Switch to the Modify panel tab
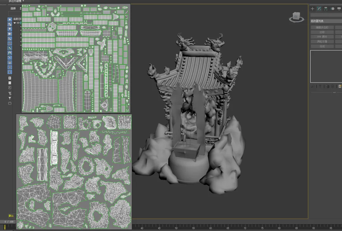342x231 pixels. 319,9
